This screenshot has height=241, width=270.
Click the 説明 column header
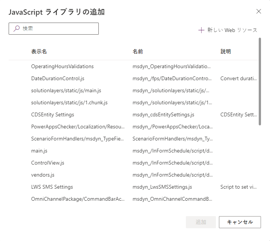(226, 52)
